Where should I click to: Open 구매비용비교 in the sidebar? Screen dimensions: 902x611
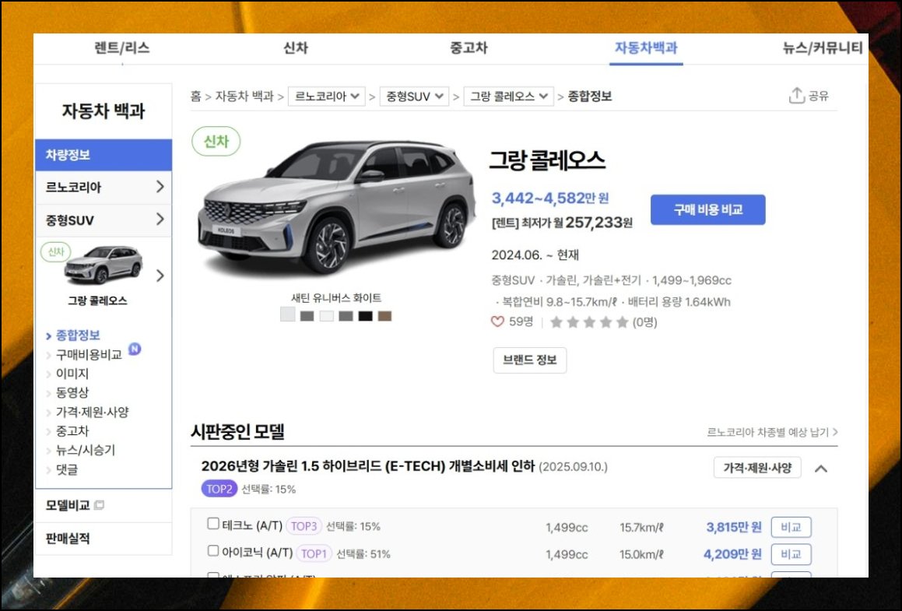click(89, 354)
